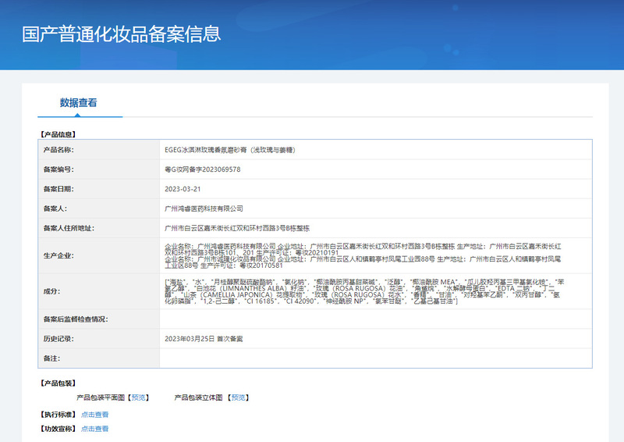This screenshot has width=624, height=442.
Task: Click the 产品包装 section heading
Action: point(58,383)
